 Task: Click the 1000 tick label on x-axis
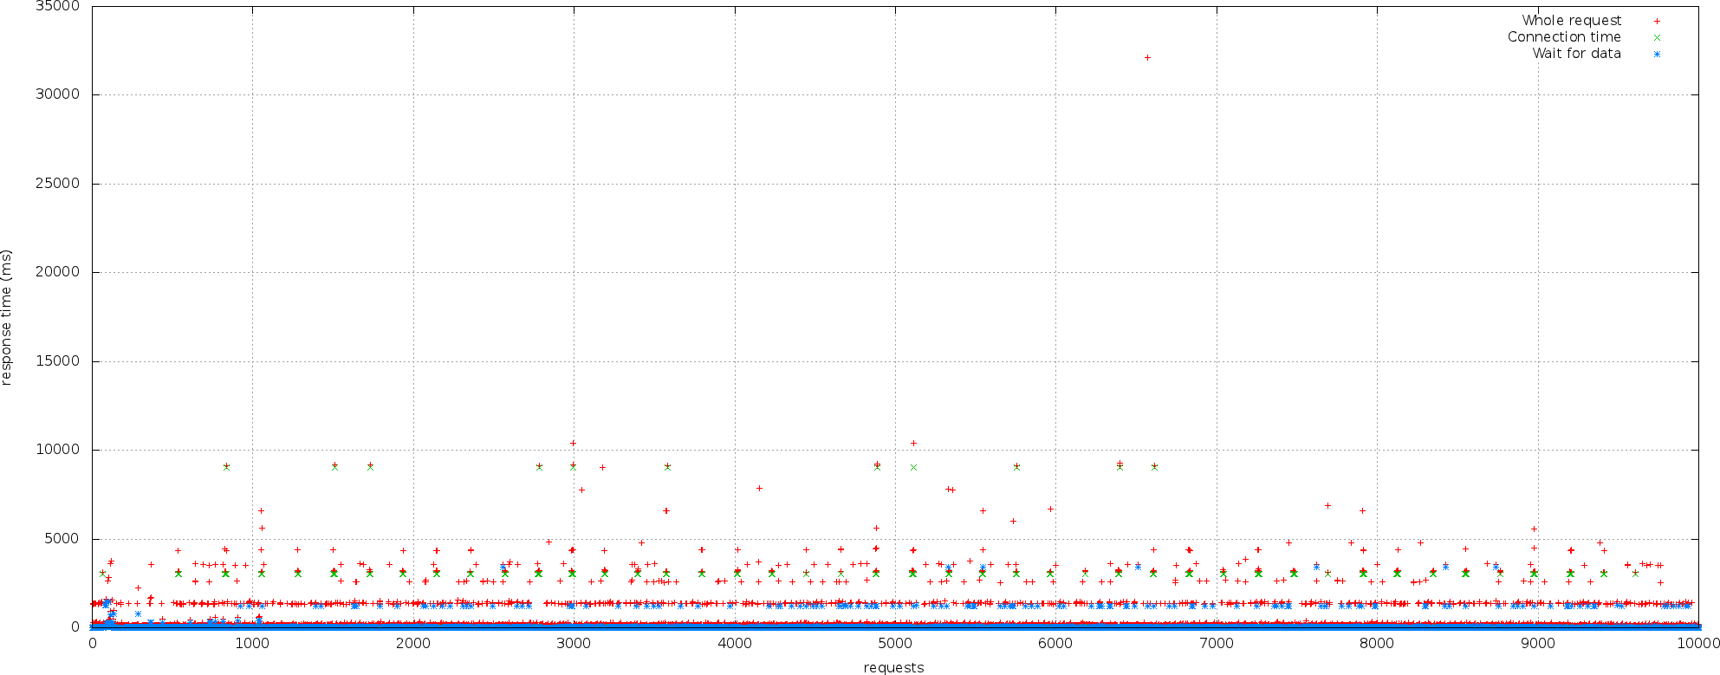tap(252, 643)
